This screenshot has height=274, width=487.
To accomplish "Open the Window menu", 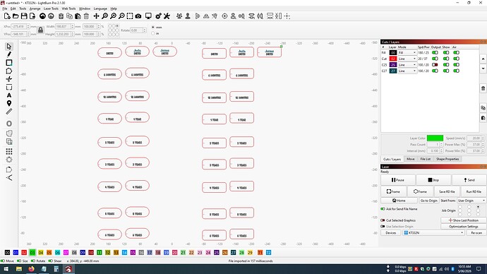I will [85, 8].
